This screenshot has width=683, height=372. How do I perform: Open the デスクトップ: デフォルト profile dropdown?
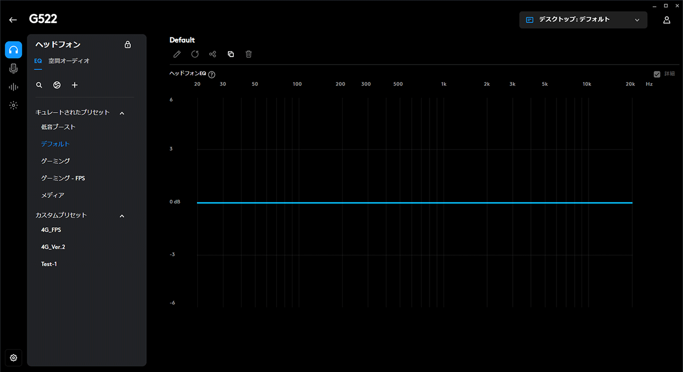[583, 20]
